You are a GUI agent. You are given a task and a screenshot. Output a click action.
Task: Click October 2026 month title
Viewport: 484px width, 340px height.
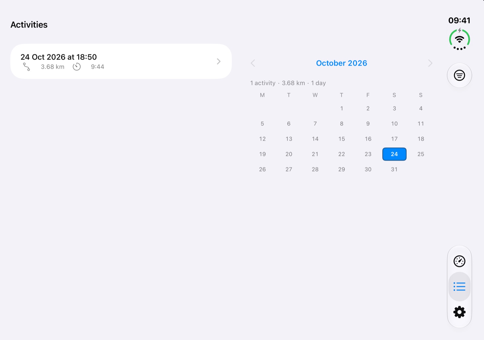[x=342, y=63]
